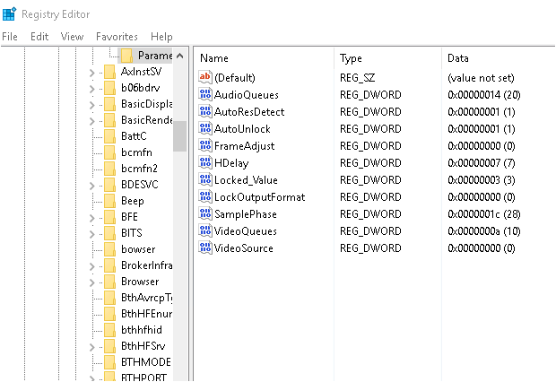Click the HDelay DWORD value icon
The image size is (556, 382).
point(204,163)
